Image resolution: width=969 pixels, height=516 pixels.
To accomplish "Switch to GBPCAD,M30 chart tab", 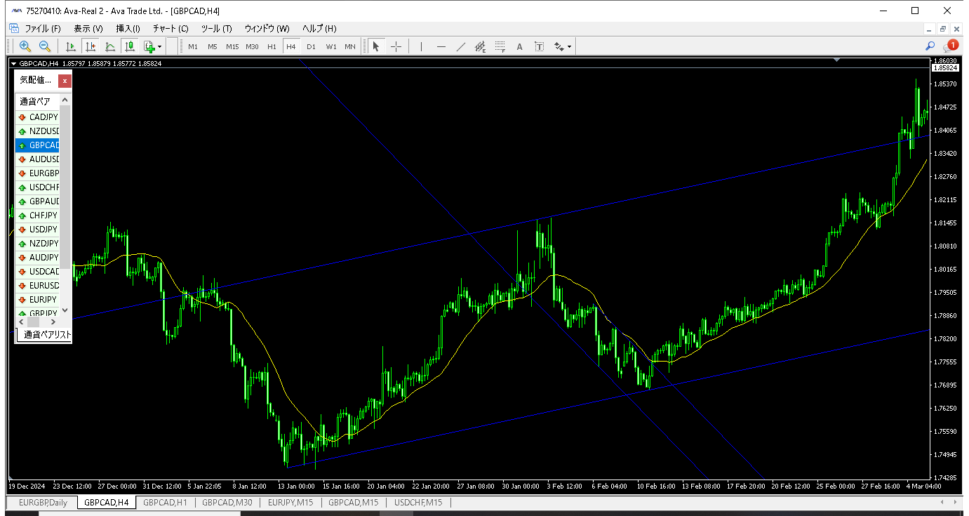I will pos(227,503).
